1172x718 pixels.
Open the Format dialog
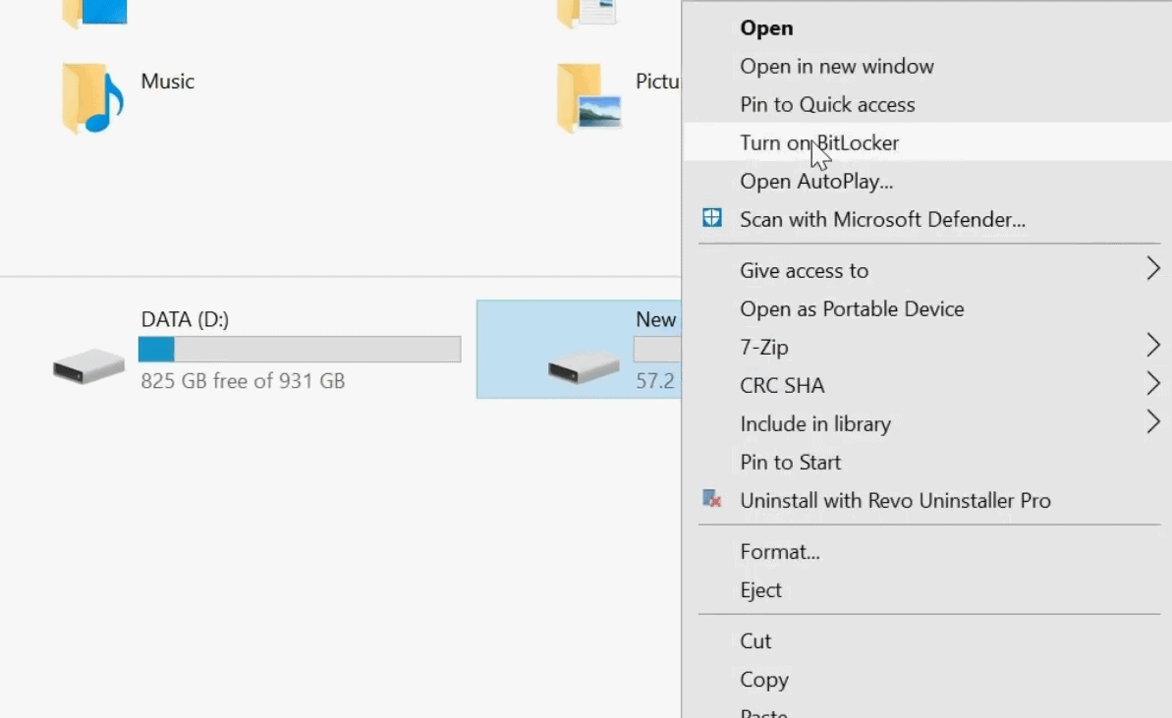click(780, 551)
